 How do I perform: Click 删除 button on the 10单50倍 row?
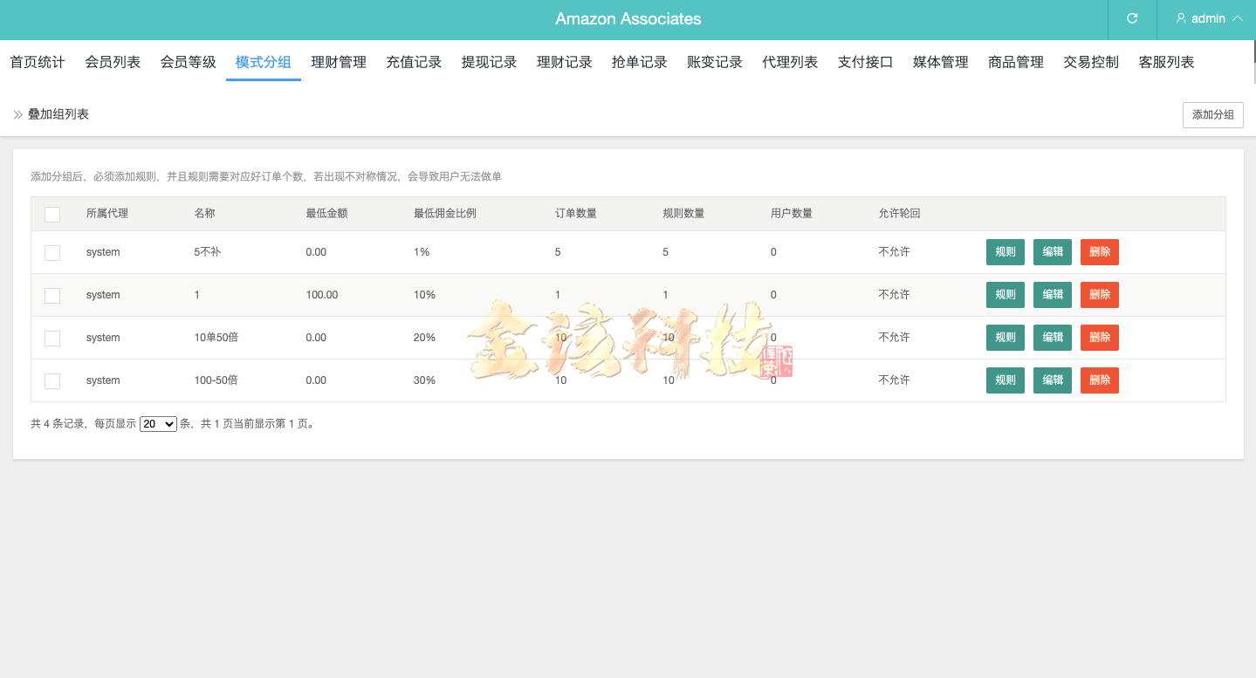(x=1099, y=337)
